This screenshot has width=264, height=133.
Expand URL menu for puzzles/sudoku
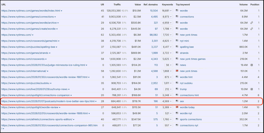(x=51, y=83)
